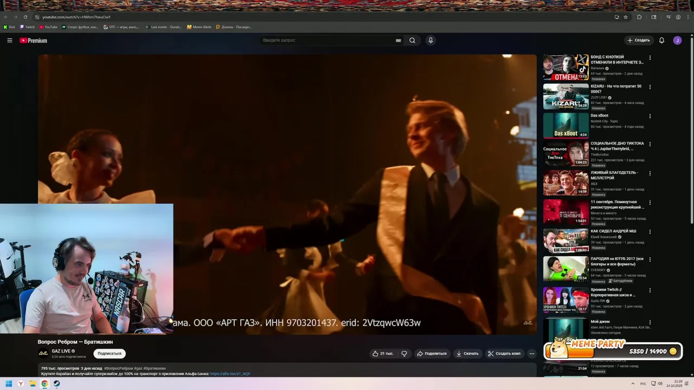Image resolution: width=694 pixels, height=390 pixels.
Task: Open browser profile icon in toolbar
Action: 678,17
